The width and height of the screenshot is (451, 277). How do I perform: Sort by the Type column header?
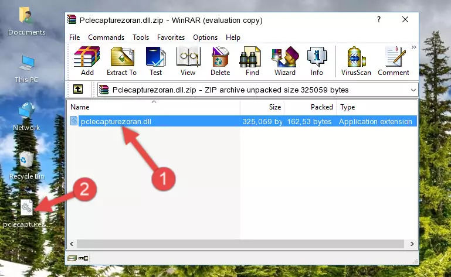(377, 107)
